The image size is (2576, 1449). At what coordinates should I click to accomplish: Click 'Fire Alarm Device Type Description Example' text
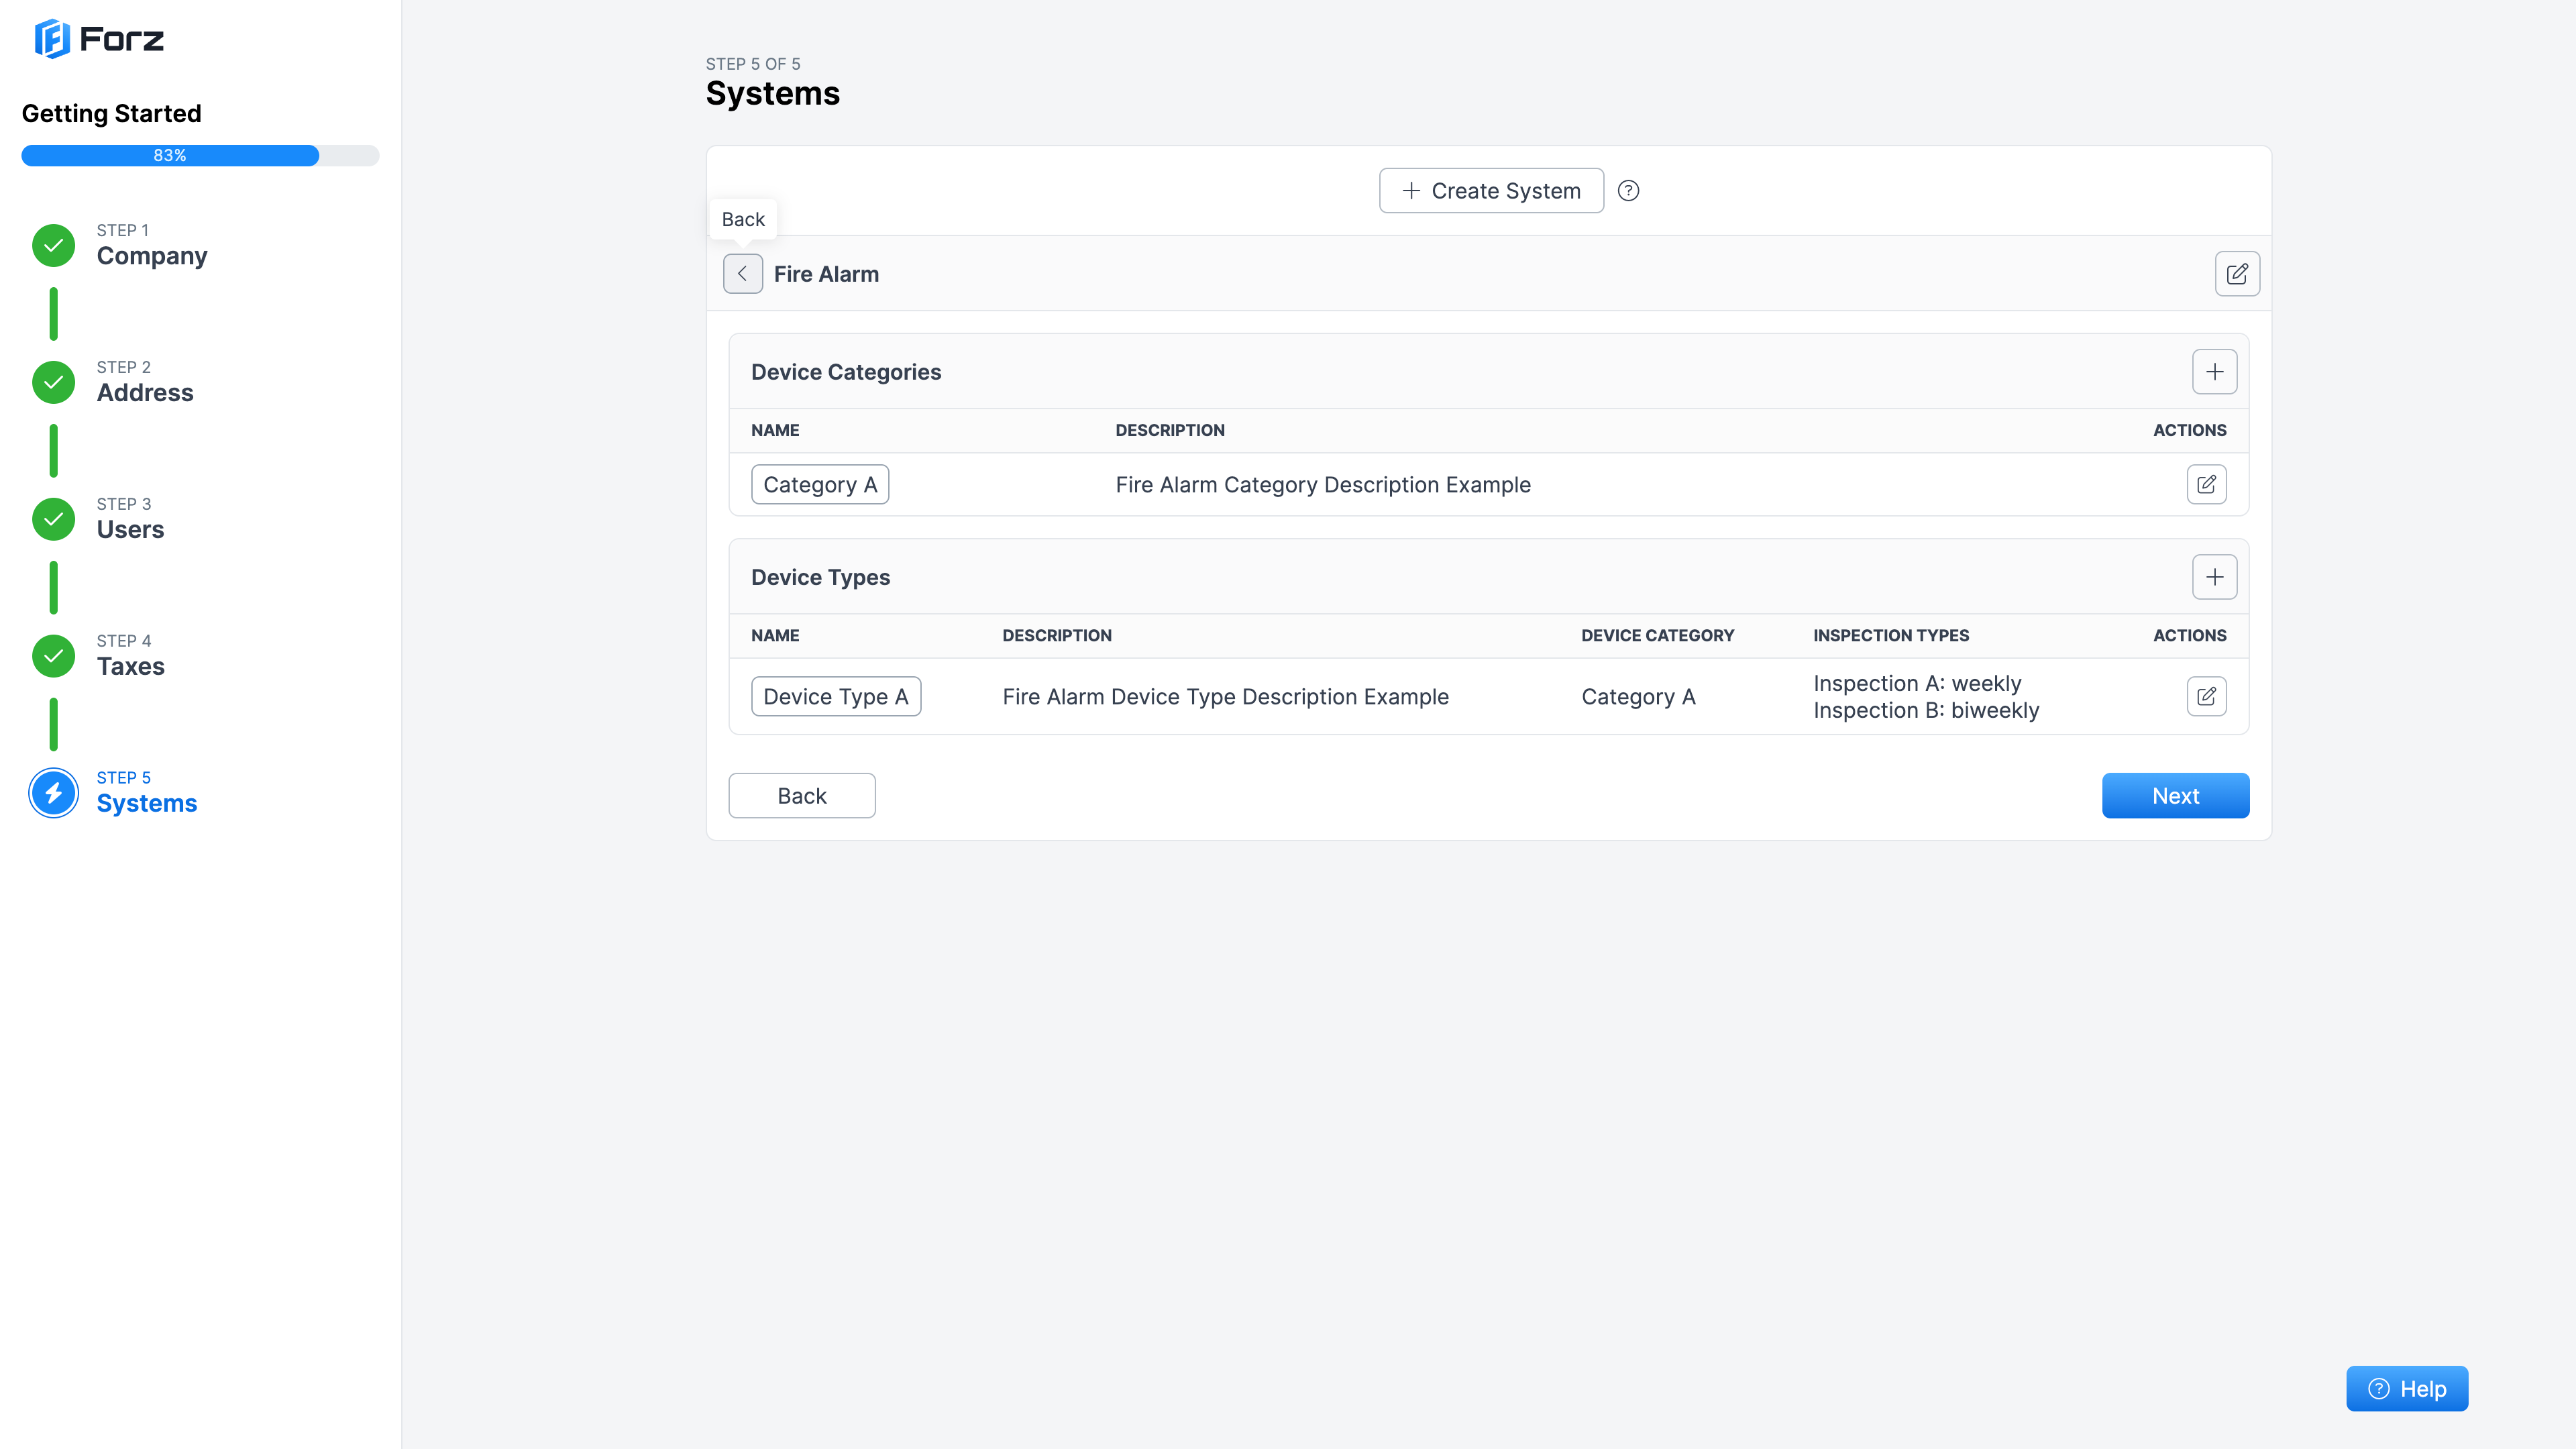click(1225, 697)
